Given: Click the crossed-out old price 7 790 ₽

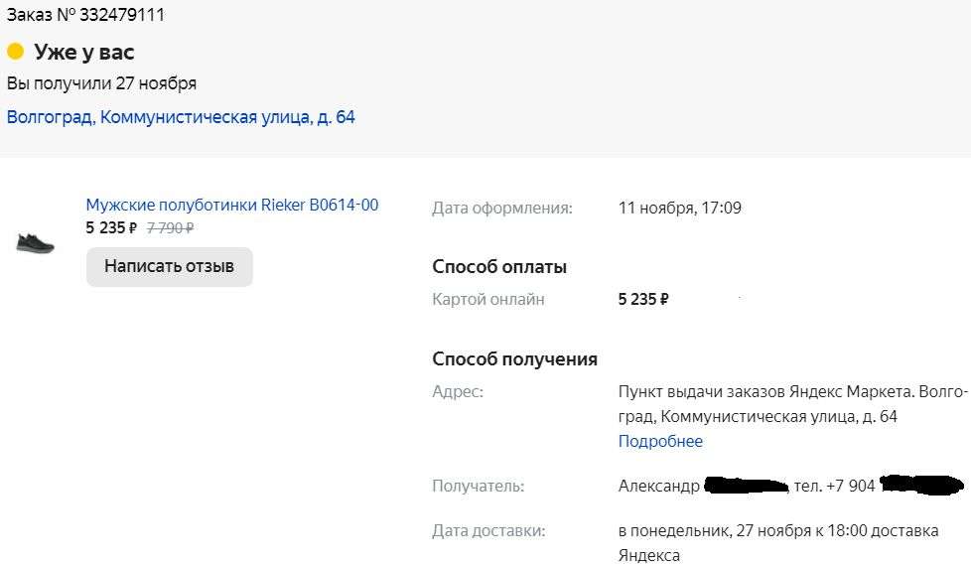Looking at the screenshot, I should 170,227.
